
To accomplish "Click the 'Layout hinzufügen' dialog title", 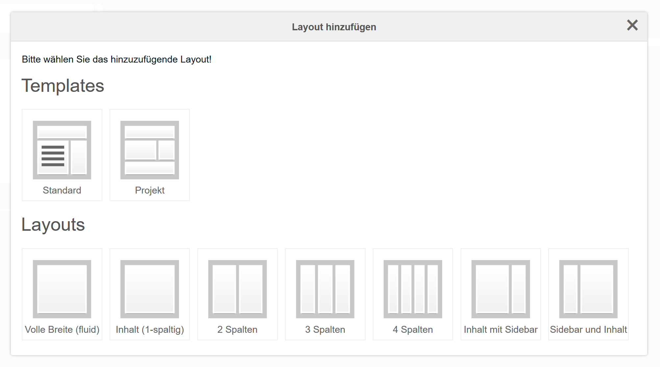I will pyautogui.click(x=334, y=27).
